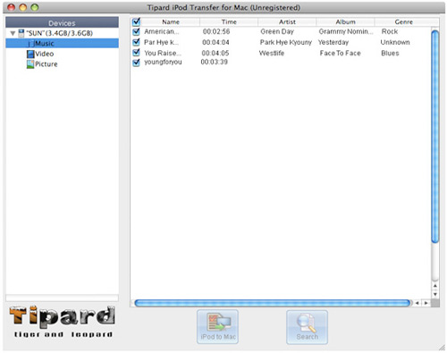The image size is (447, 353).
Task: Toggle the select-all checkbox in the header
Action: (136, 21)
